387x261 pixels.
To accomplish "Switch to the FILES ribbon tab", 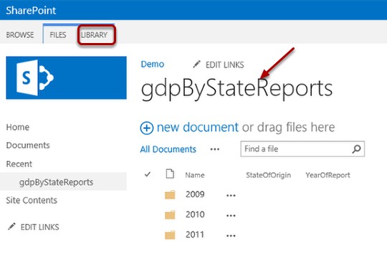I will point(58,35).
